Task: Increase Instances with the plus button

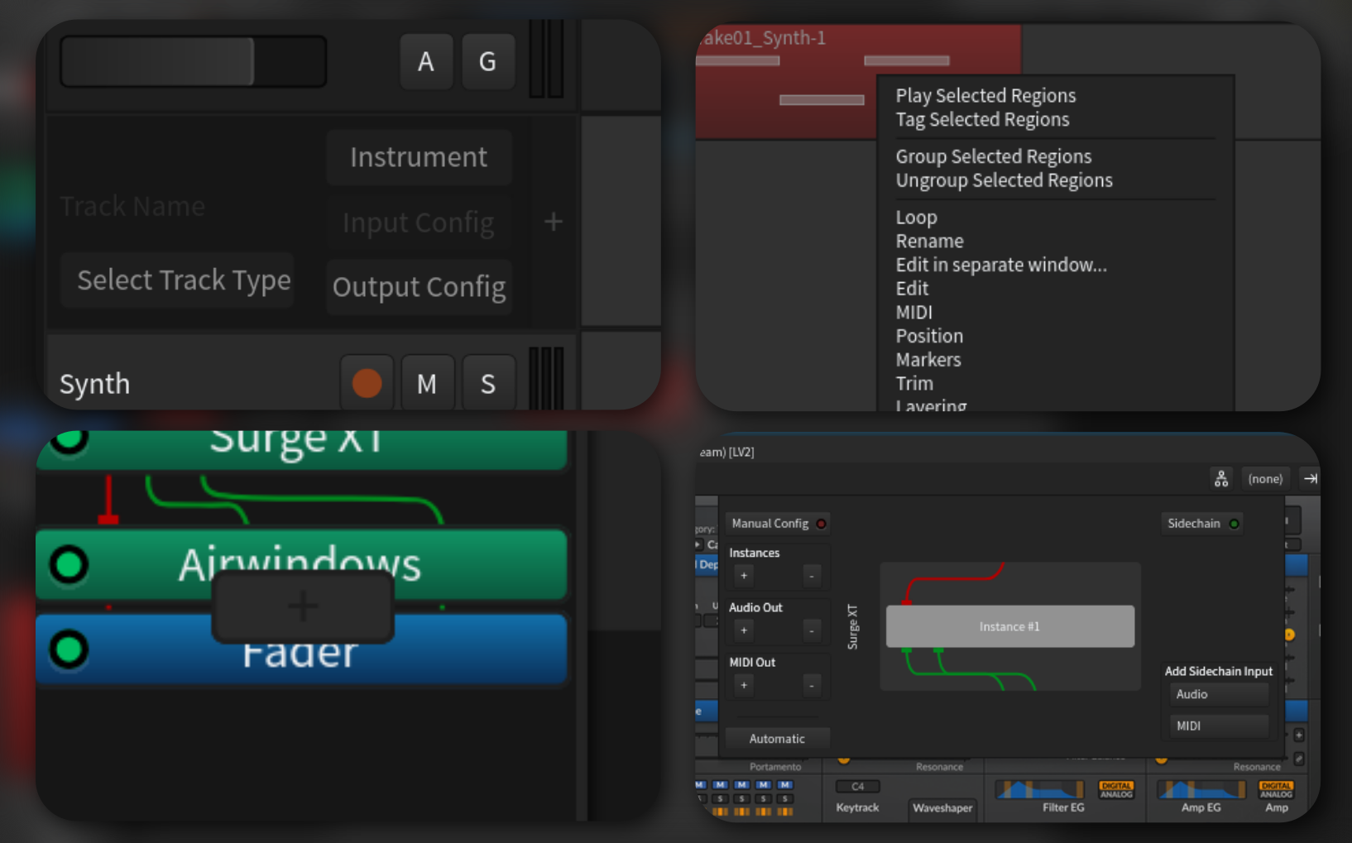Action: click(x=744, y=576)
